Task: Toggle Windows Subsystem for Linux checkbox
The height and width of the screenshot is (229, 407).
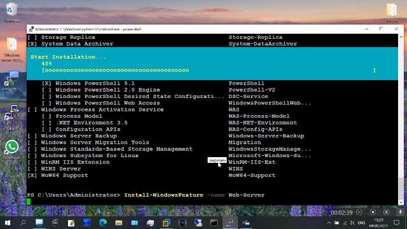Action: (x=32, y=155)
